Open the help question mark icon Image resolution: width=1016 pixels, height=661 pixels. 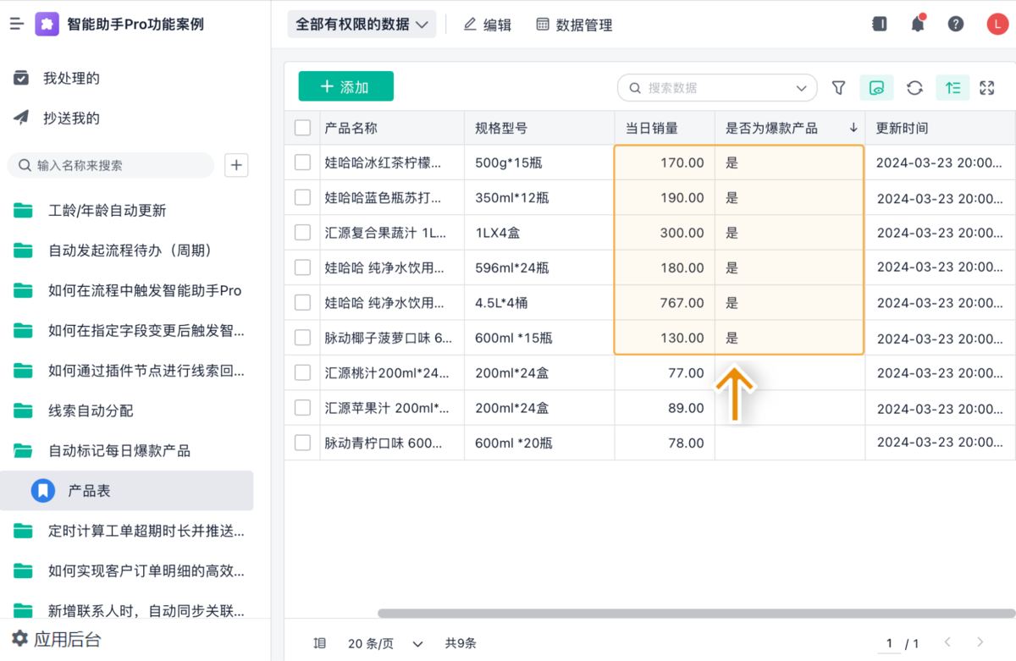[956, 25]
